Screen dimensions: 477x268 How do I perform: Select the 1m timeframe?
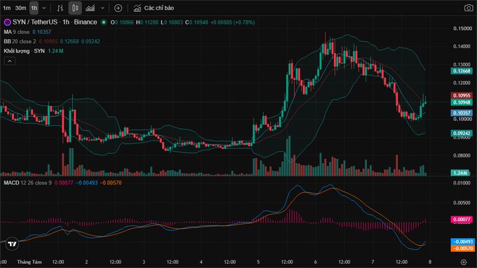(x=7, y=8)
